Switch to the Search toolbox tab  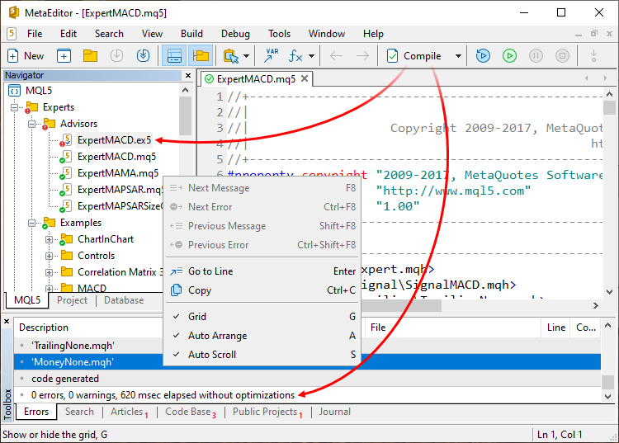[x=79, y=412]
